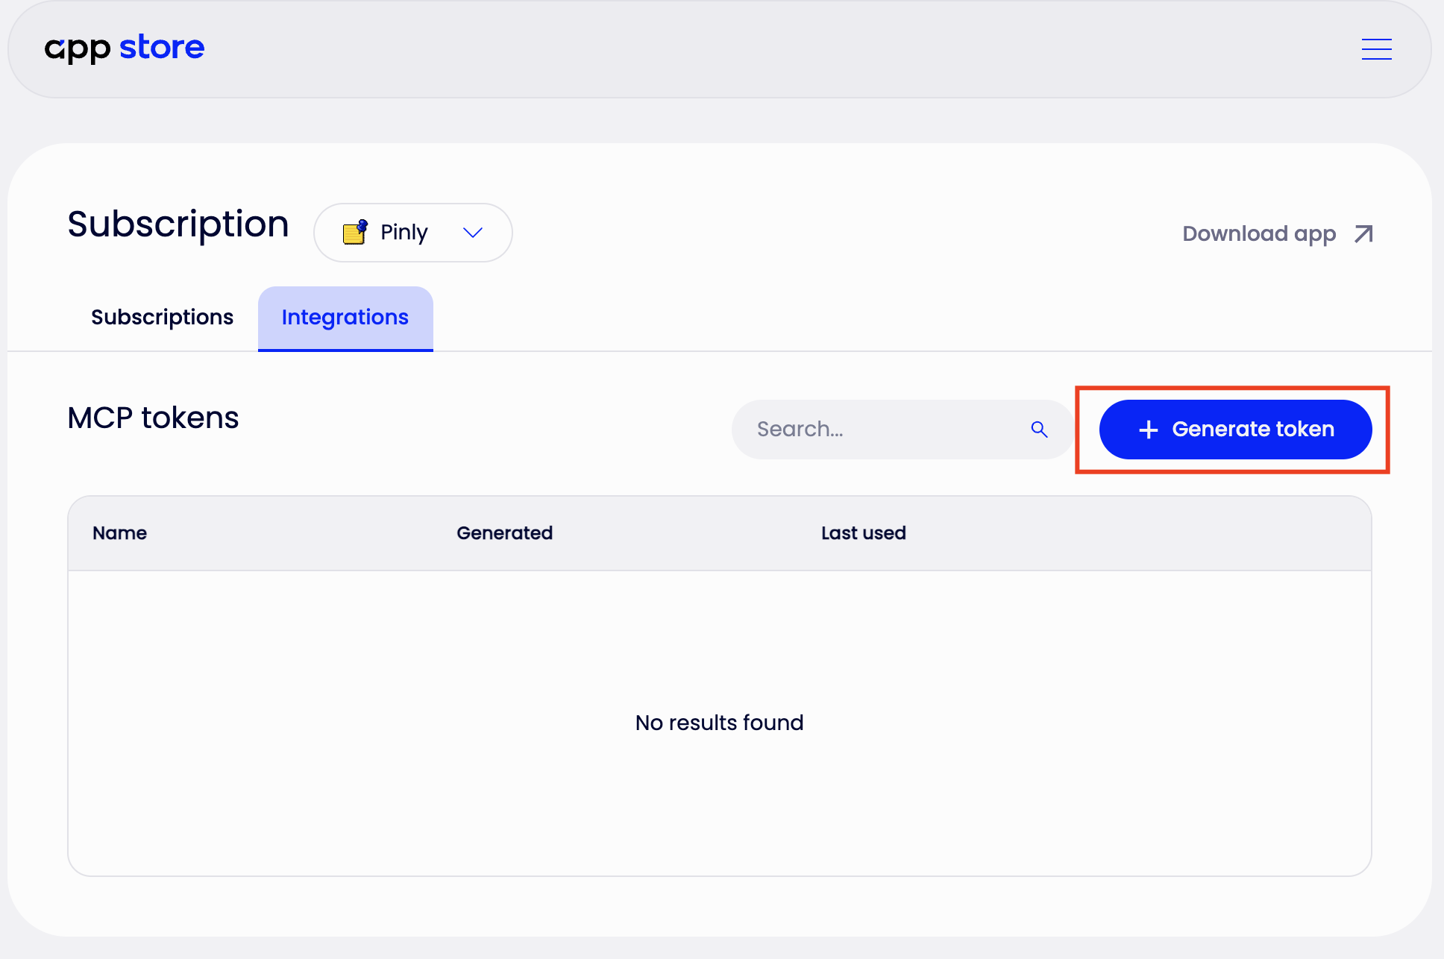Click the Generate token button
The width and height of the screenshot is (1444, 959).
(1235, 430)
